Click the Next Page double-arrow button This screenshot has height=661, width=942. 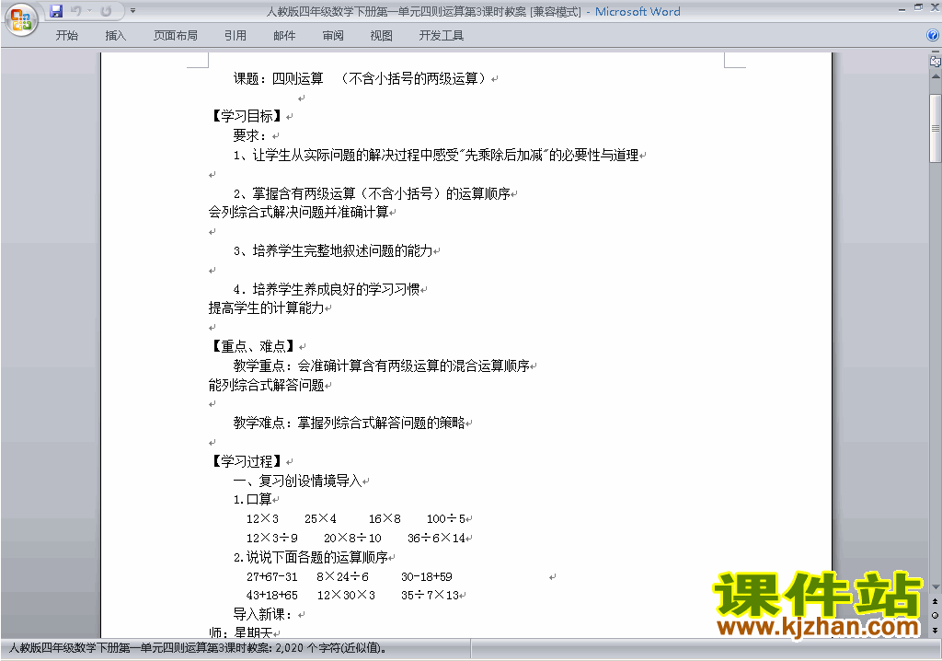click(936, 630)
